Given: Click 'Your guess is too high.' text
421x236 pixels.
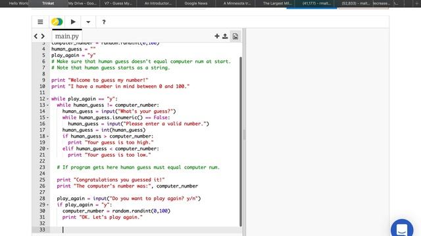Looking at the screenshot, I should click(119, 143).
